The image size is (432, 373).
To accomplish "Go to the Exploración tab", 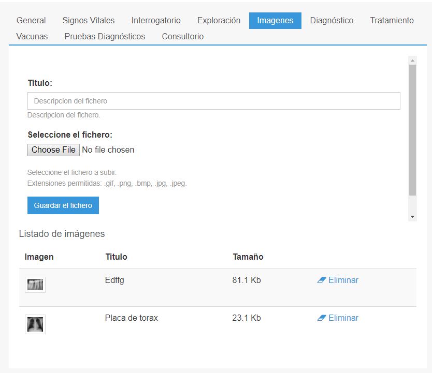I will click(x=219, y=20).
